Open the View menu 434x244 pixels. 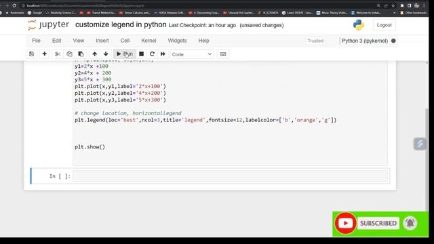(79, 41)
